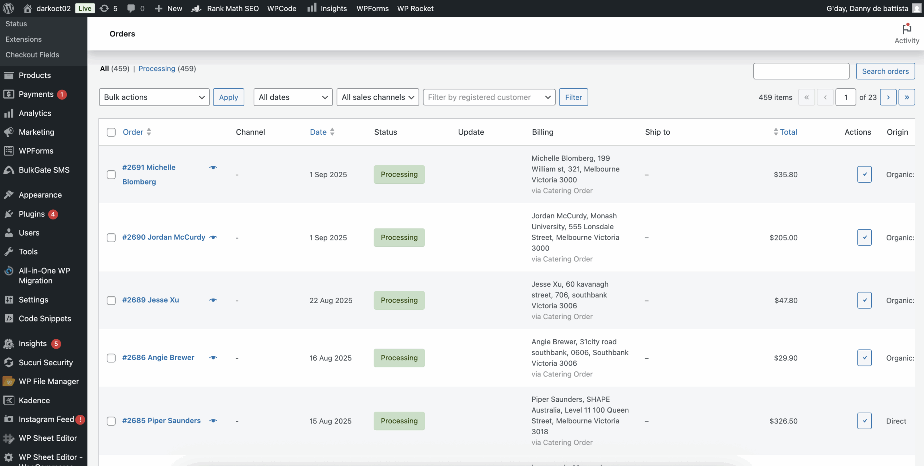Click the updates refresh icon in admin bar
The width and height of the screenshot is (924, 466).
[104, 8]
